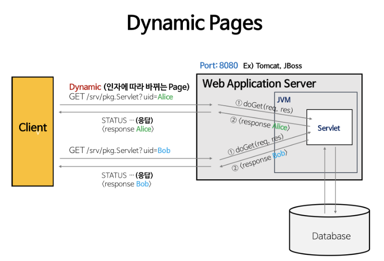Select the second STATUS response text
Viewport: 384px width, 261px height.
[127, 180]
